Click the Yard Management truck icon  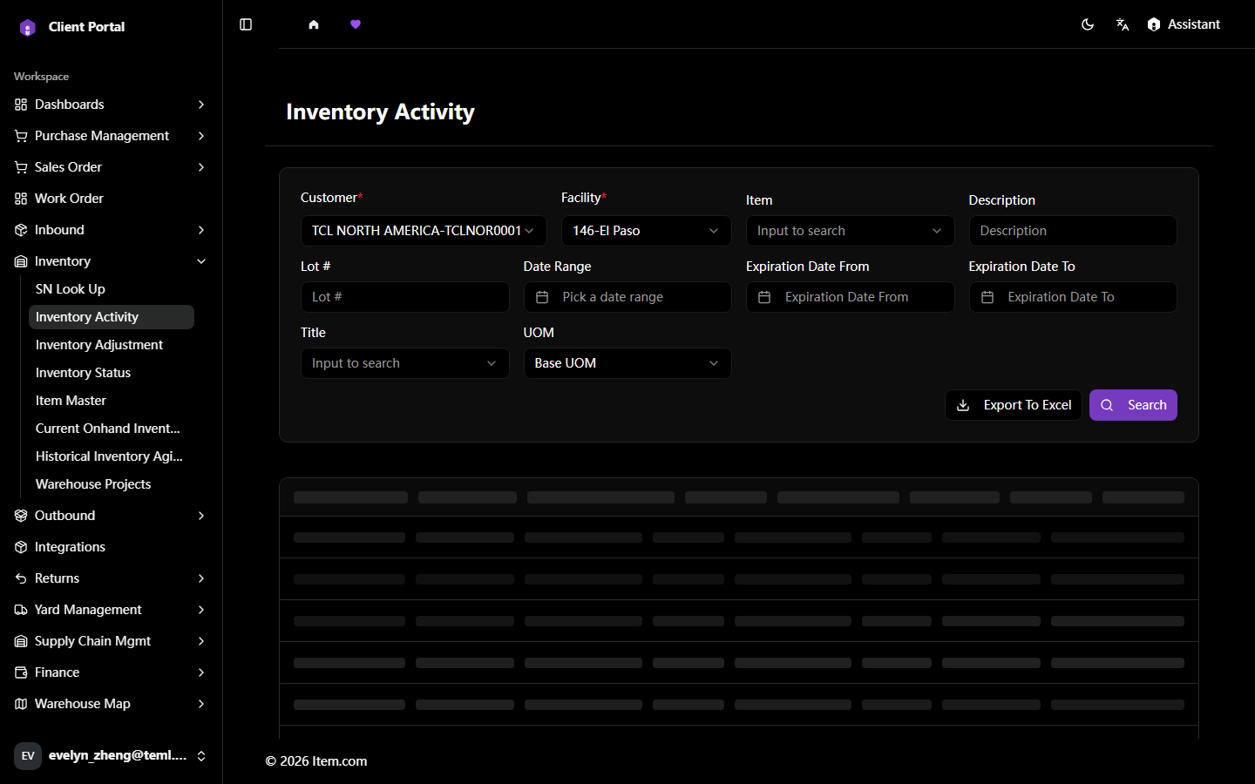click(21, 610)
